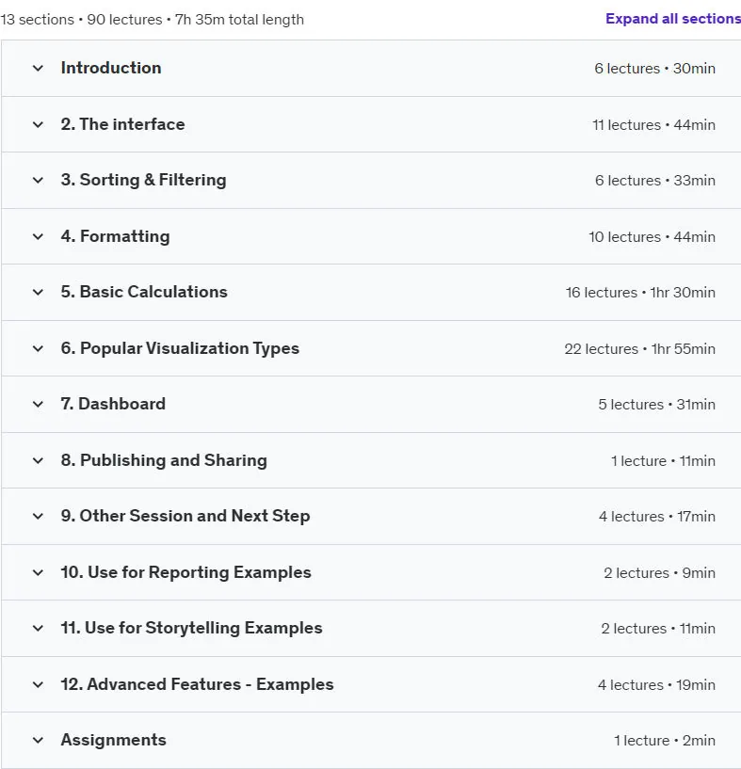Click the 13 sections course summary text
741x769 pixels.
point(153,20)
